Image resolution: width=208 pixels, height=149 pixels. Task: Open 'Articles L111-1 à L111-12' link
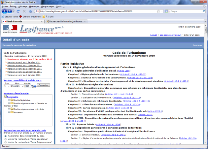point(133,74)
